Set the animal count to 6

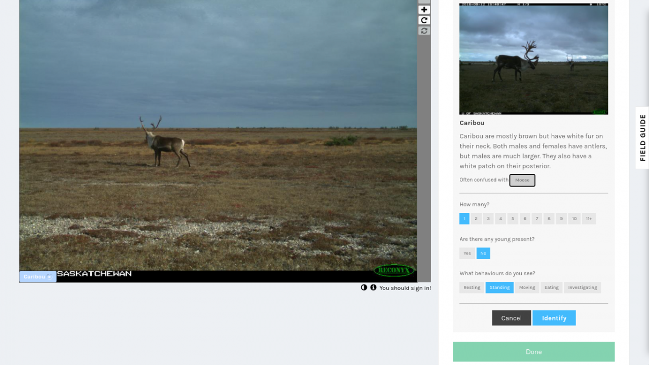[x=525, y=218]
